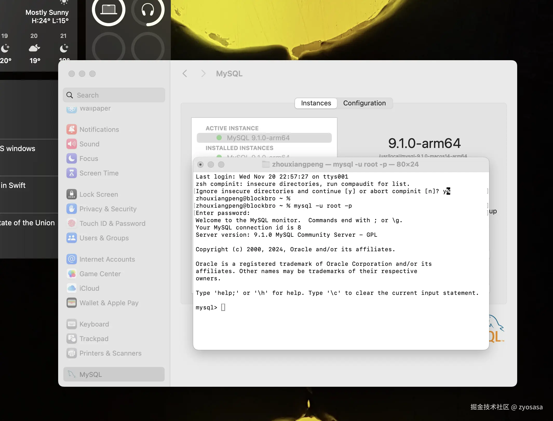Open Screen Time hourglass icon

tap(72, 173)
